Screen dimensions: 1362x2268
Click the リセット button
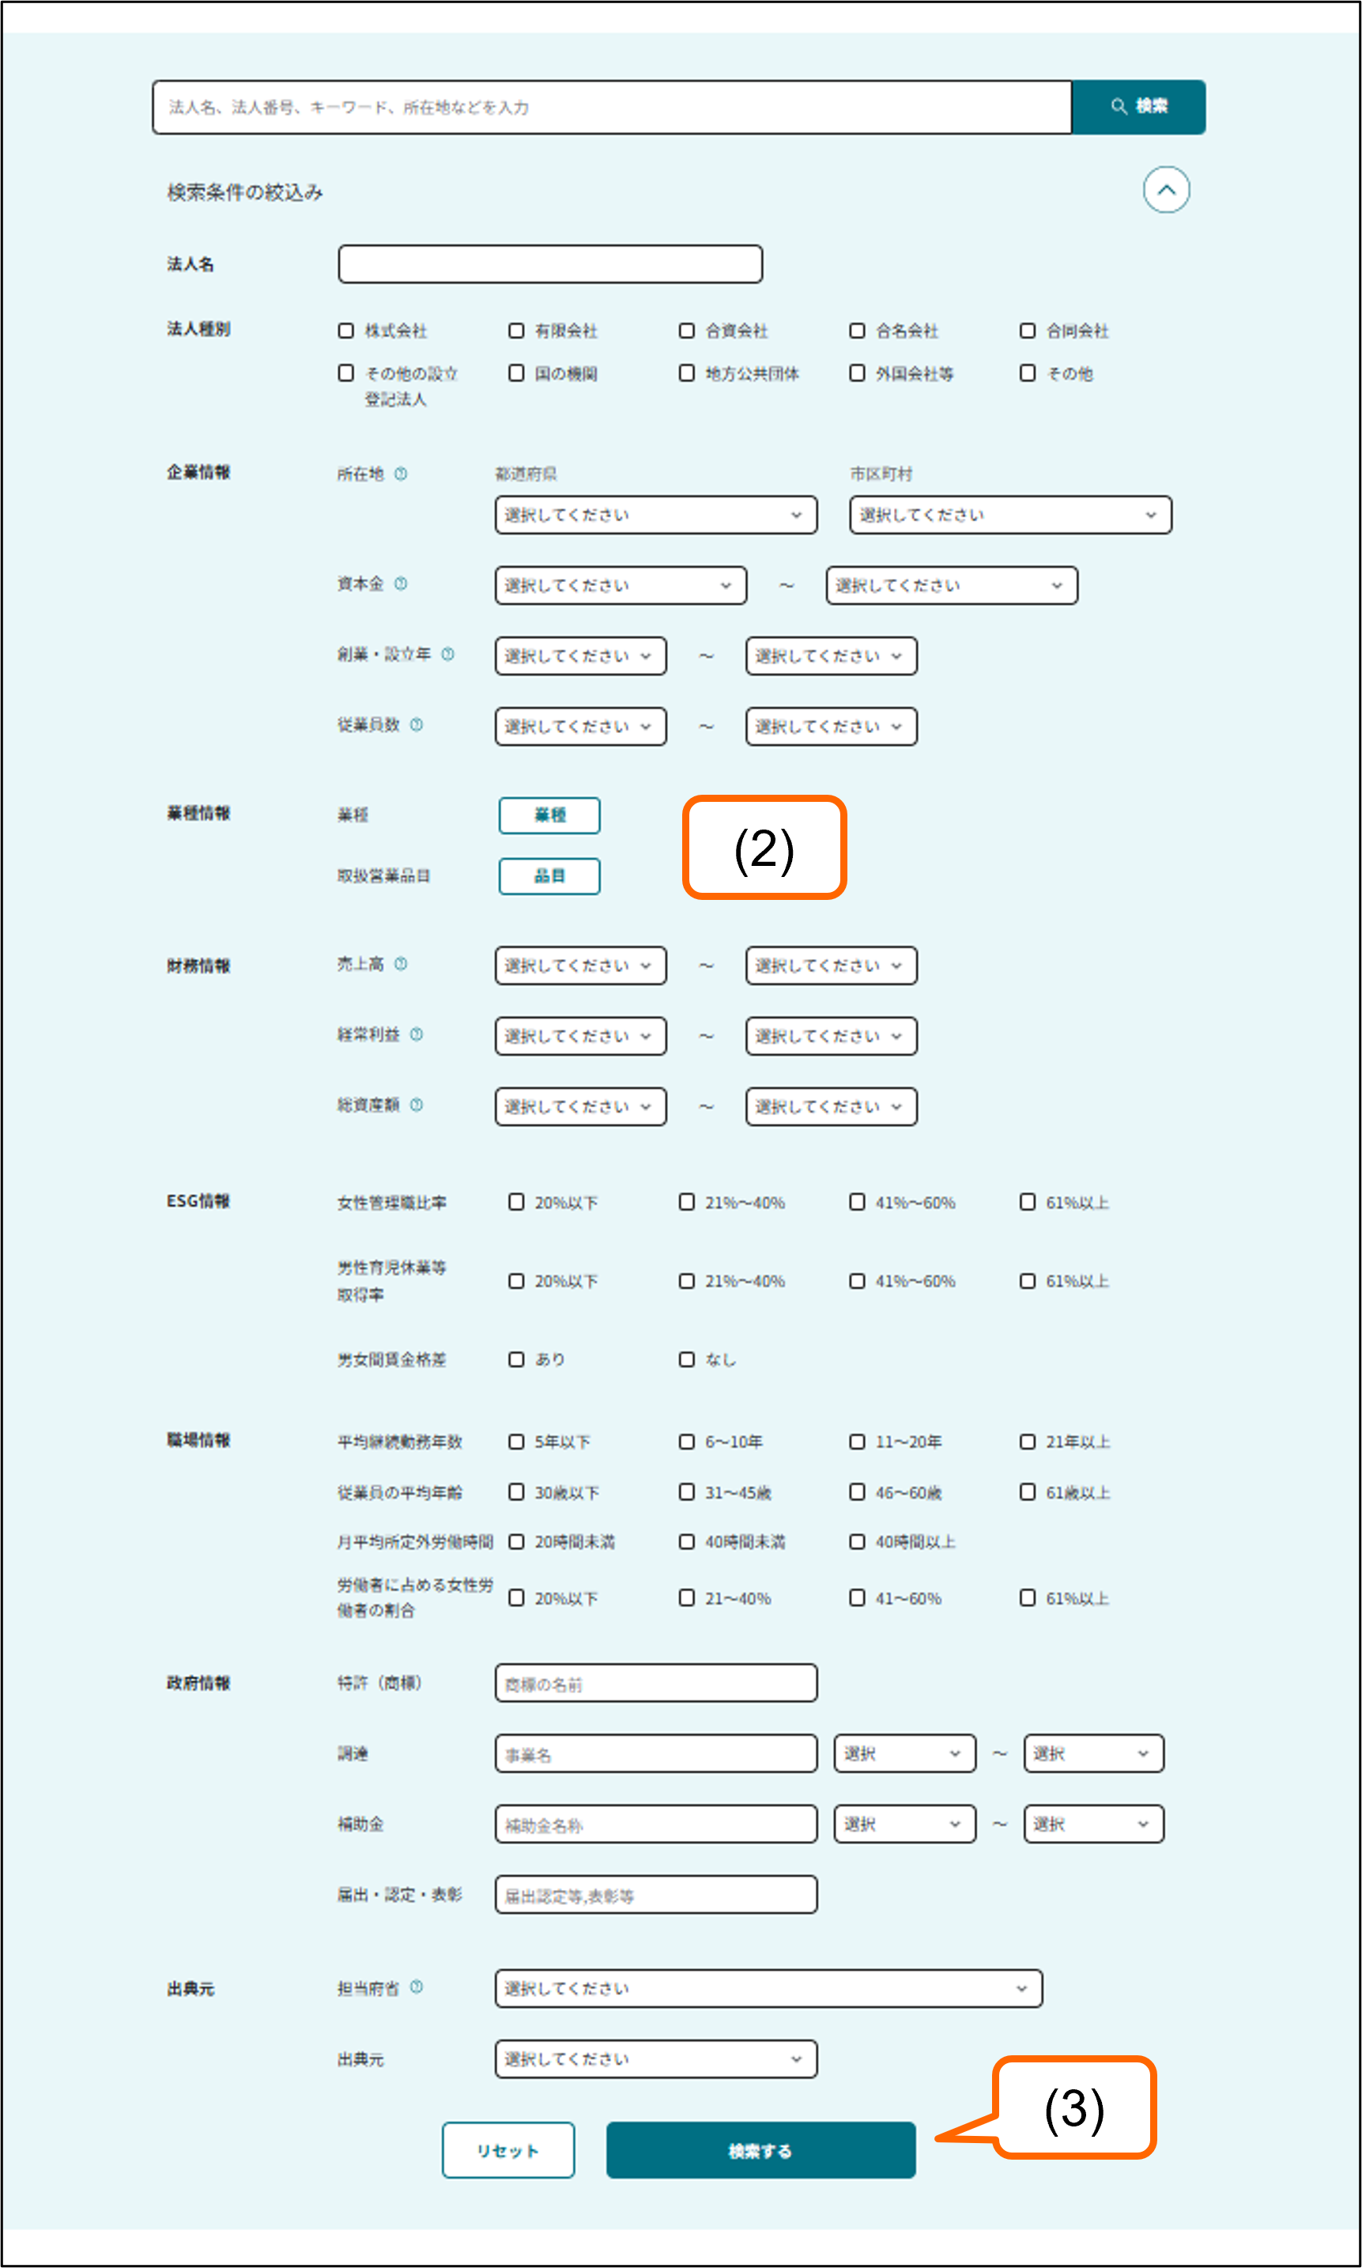click(x=507, y=2149)
